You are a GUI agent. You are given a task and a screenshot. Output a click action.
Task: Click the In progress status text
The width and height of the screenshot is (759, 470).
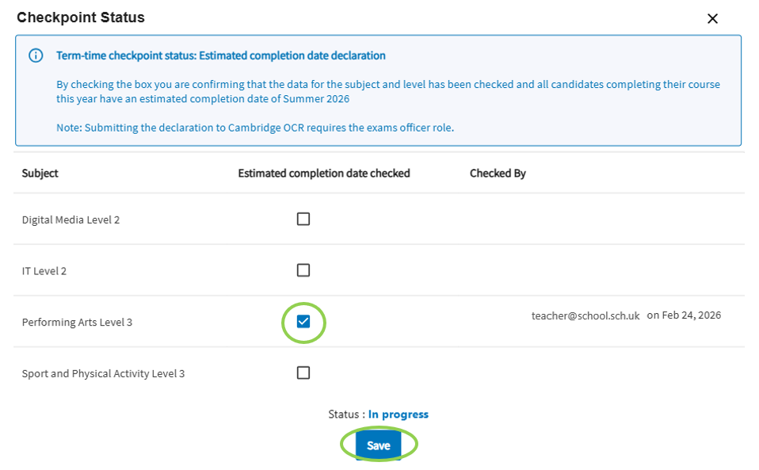point(398,415)
